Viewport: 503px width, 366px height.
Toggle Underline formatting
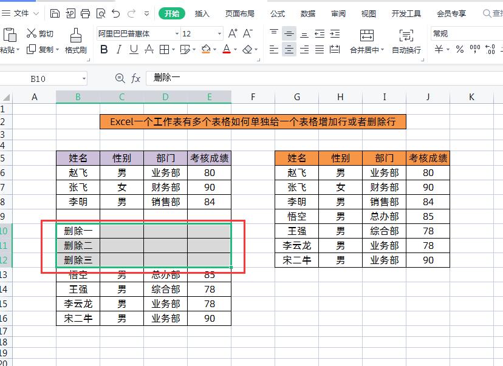134,49
